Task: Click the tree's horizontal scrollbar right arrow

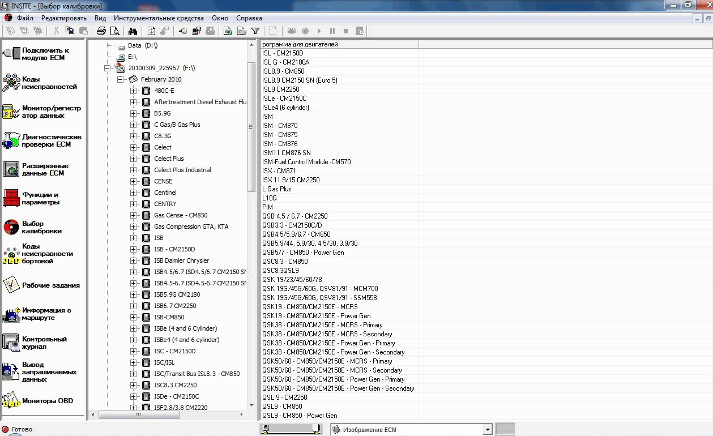Action: [242, 414]
